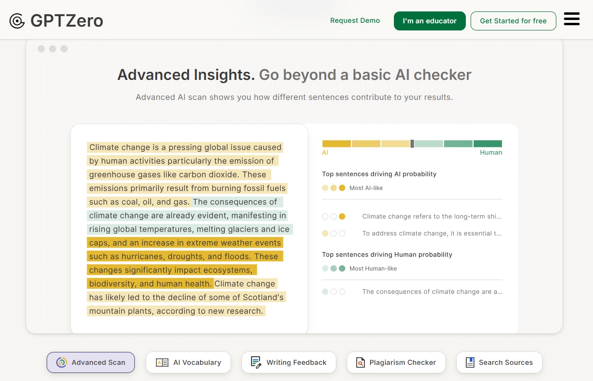Click the three yellow dots beside Most AI-like
The image size is (593, 381).
point(333,188)
